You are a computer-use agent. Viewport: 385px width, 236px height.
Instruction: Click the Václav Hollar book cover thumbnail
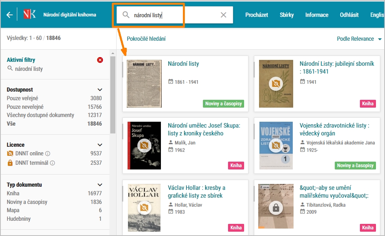[144, 208]
